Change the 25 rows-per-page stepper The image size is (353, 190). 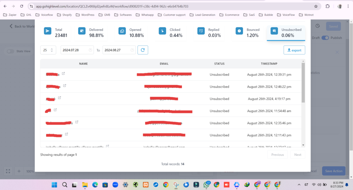click(52, 50)
